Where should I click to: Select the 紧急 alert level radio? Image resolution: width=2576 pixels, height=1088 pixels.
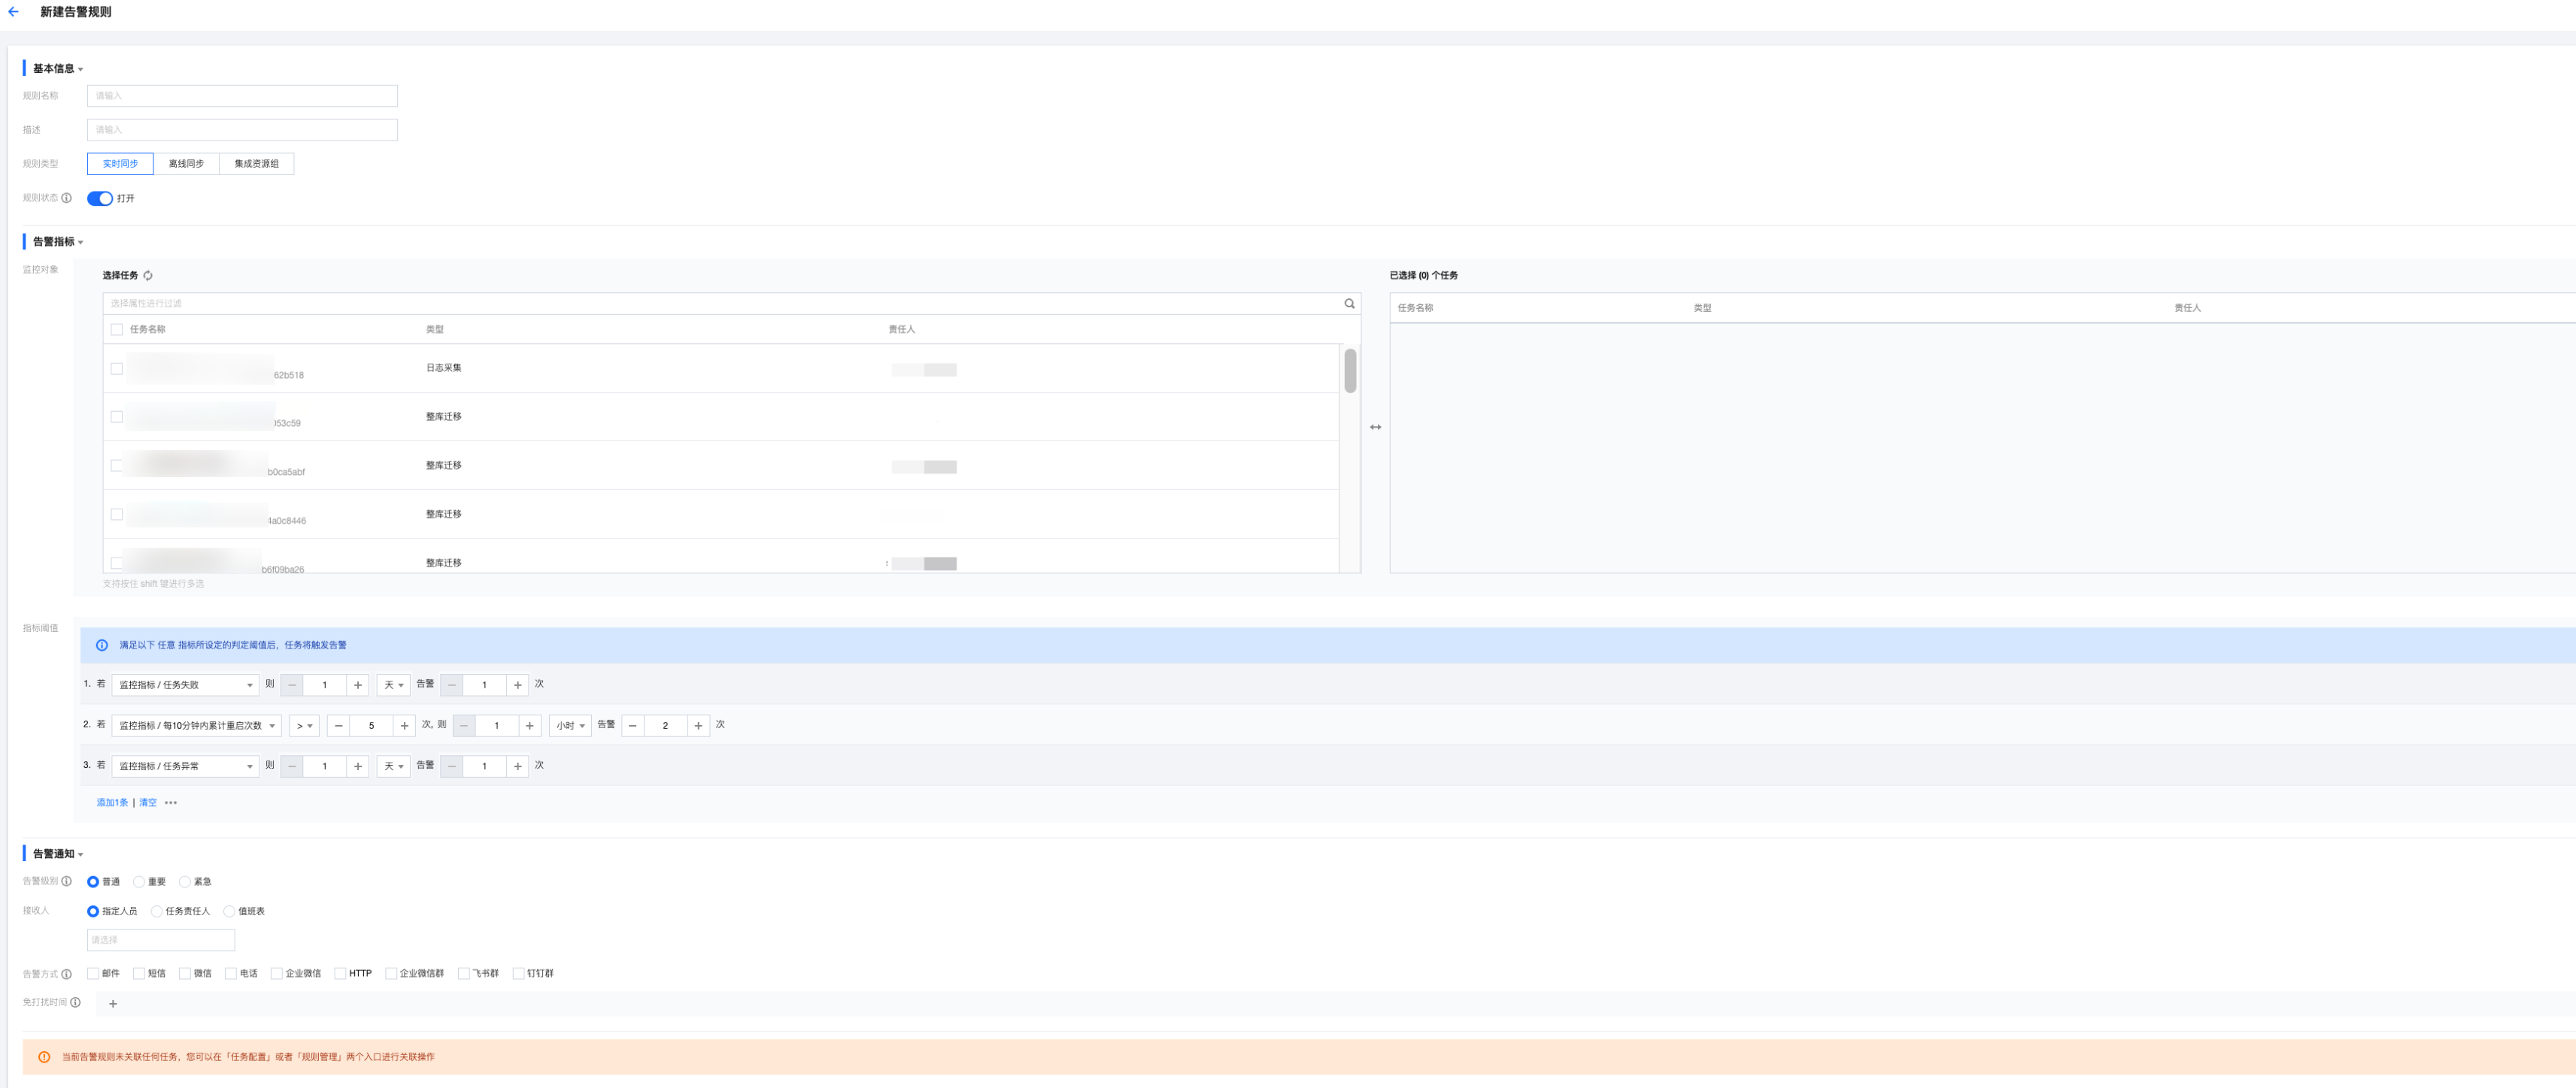[x=185, y=882]
